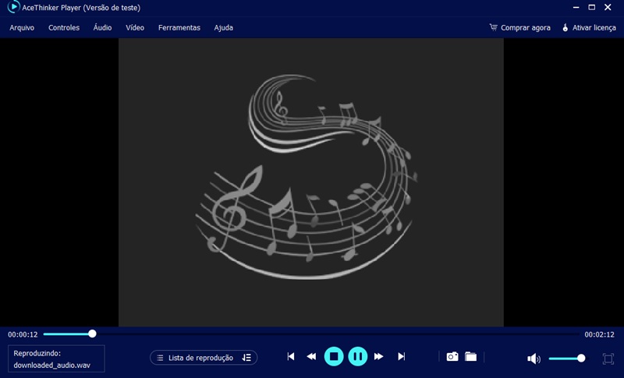Screen dimensions: 624x378
Task: Click the total duration 00:02:12
Action: pyautogui.click(x=599, y=334)
